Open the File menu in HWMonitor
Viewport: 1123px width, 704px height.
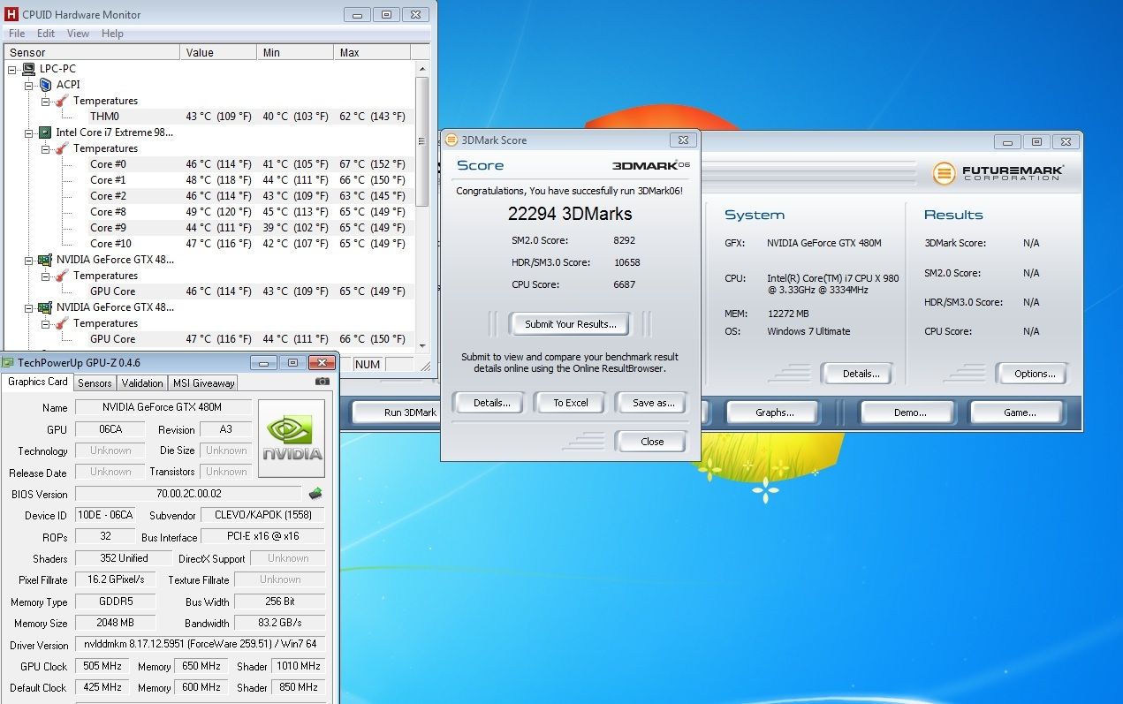[x=17, y=34]
